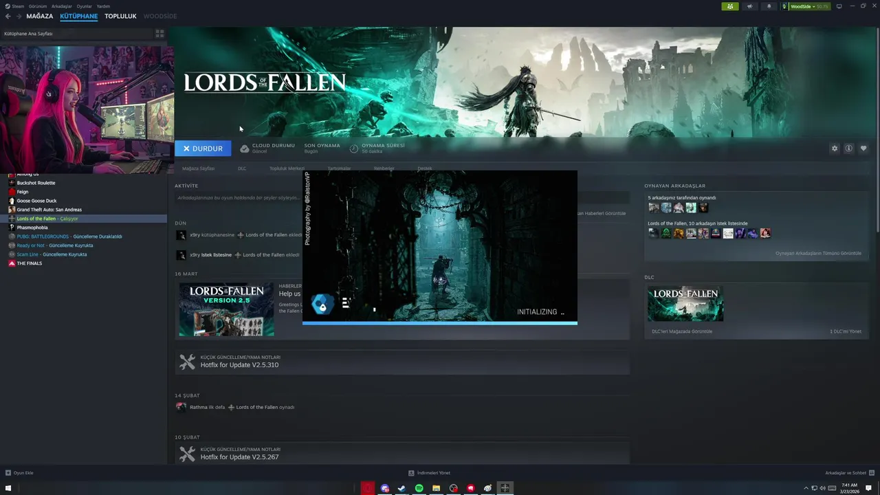Click Oyun Ekle add game button
Viewport: 880px width, 495px height.
(x=19, y=473)
